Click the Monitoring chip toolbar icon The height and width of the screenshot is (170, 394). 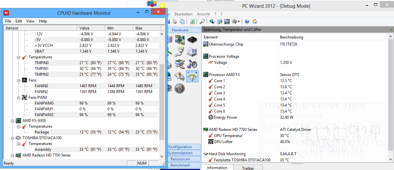(x=227, y=21)
